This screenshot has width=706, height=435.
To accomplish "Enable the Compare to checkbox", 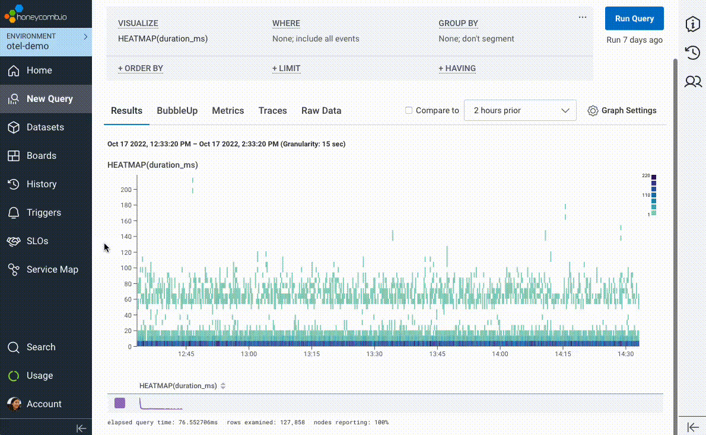I will coord(408,110).
